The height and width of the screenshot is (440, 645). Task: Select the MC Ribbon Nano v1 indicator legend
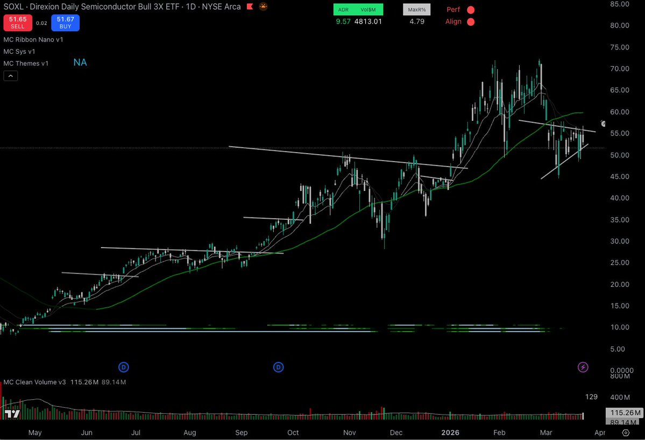[33, 39]
